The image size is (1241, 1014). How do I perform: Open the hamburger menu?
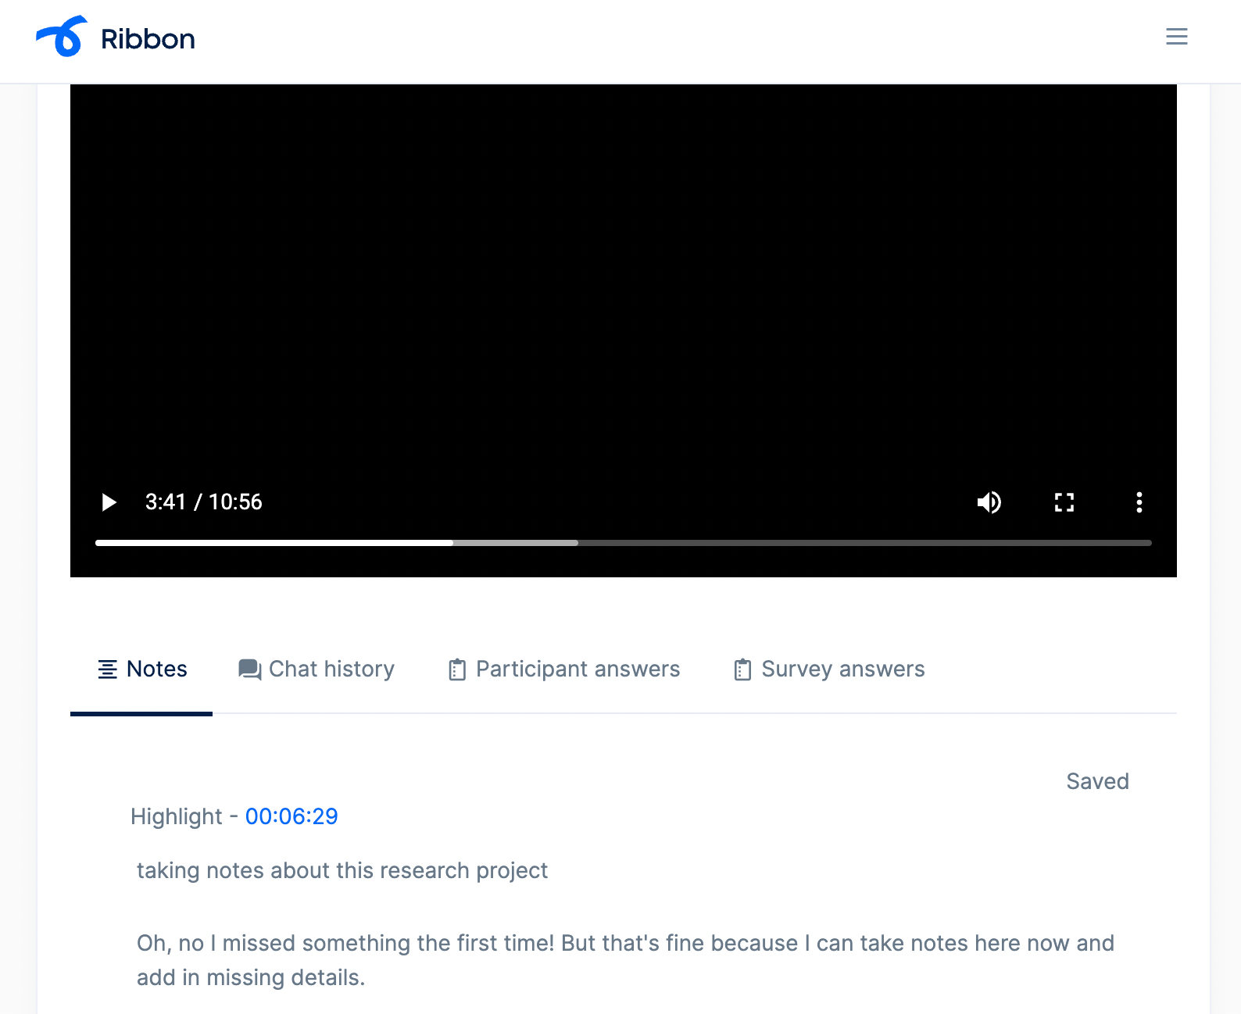1176,37
